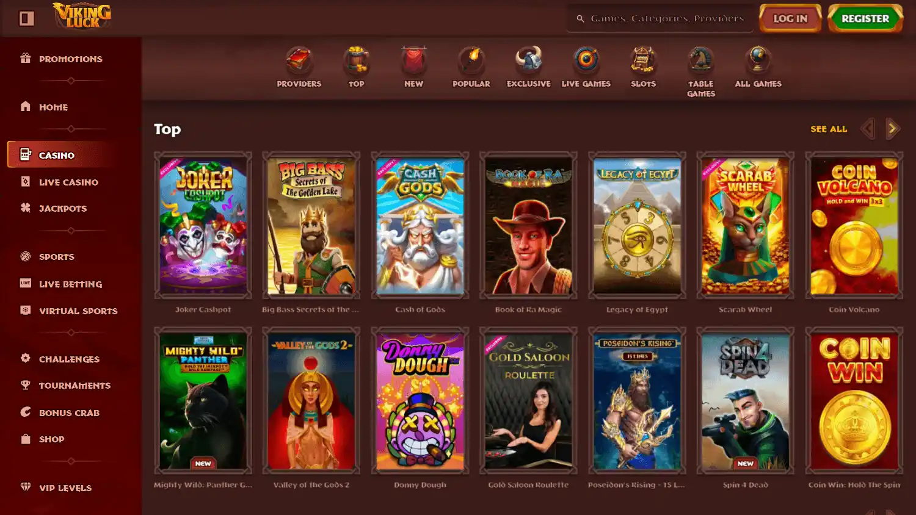This screenshot has width=916, height=515.
Task: Click the Promotions gift icon
Action: pos(25,58)
